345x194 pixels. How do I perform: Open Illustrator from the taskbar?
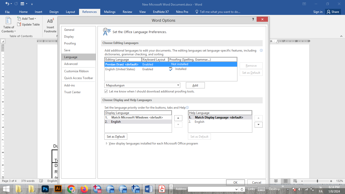tap(58, 189)
